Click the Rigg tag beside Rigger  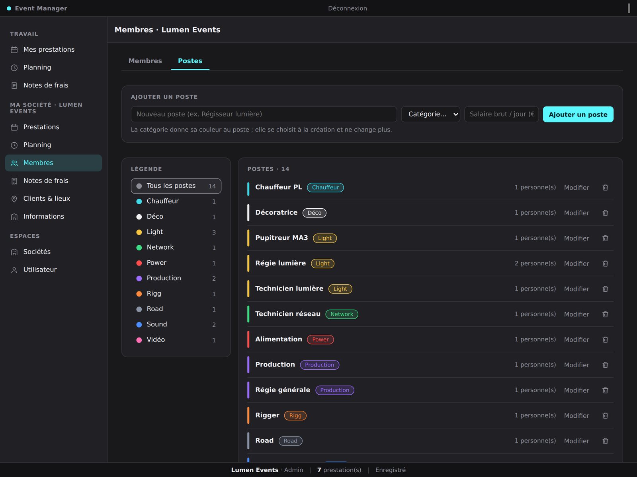coord(295,416)
